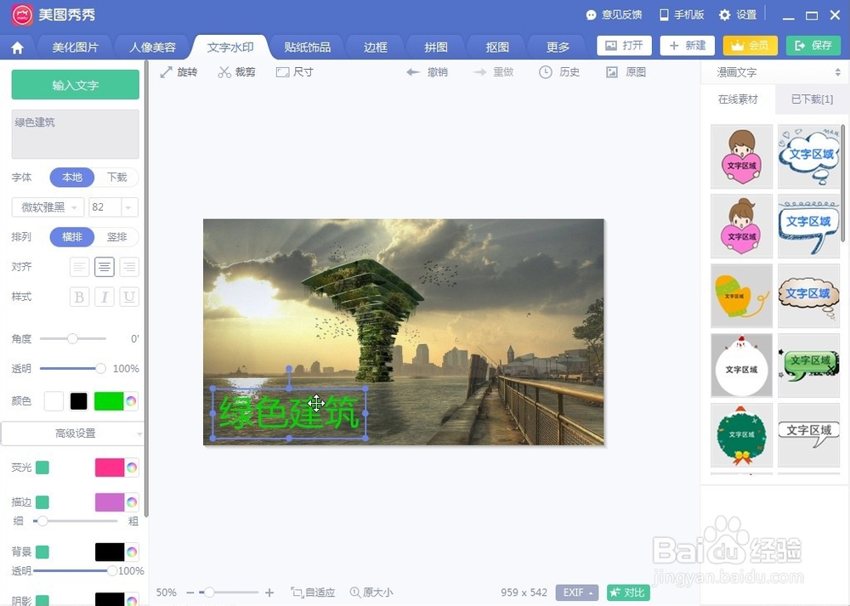The width and height of the screenshot is (850, 606).
Task: Open the 微软雅黑 font dropdown
Action: [46, 207]
